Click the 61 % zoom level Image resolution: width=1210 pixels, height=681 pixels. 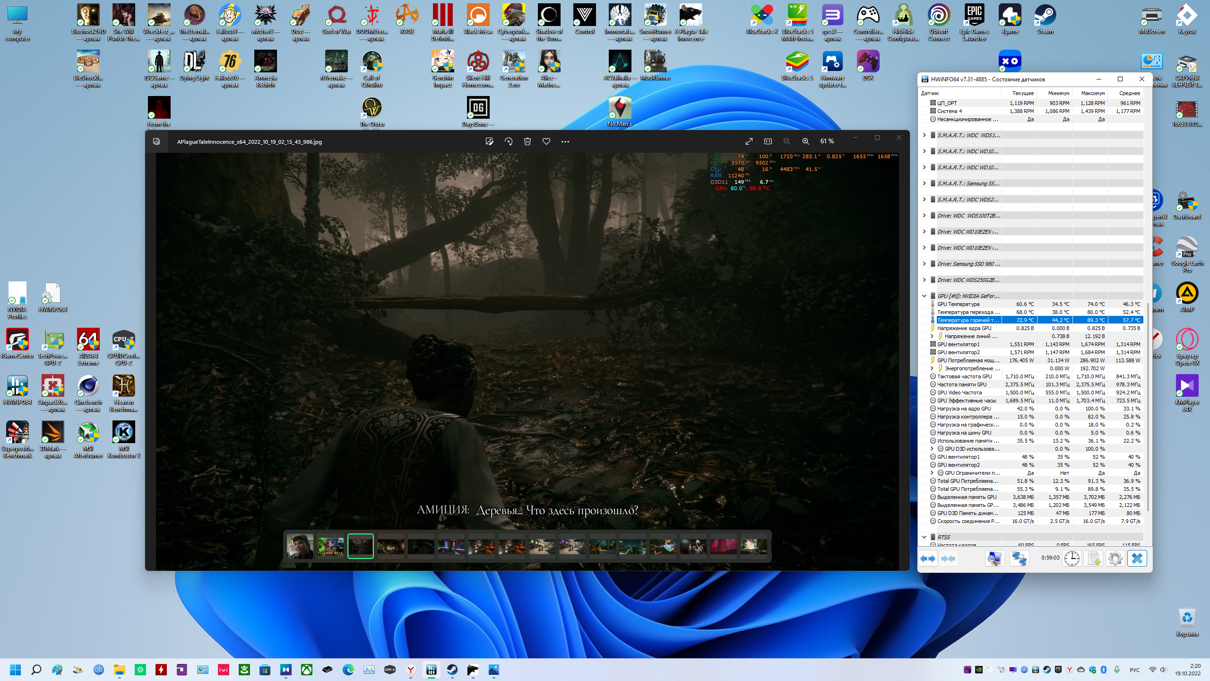[x=827, y=141]
